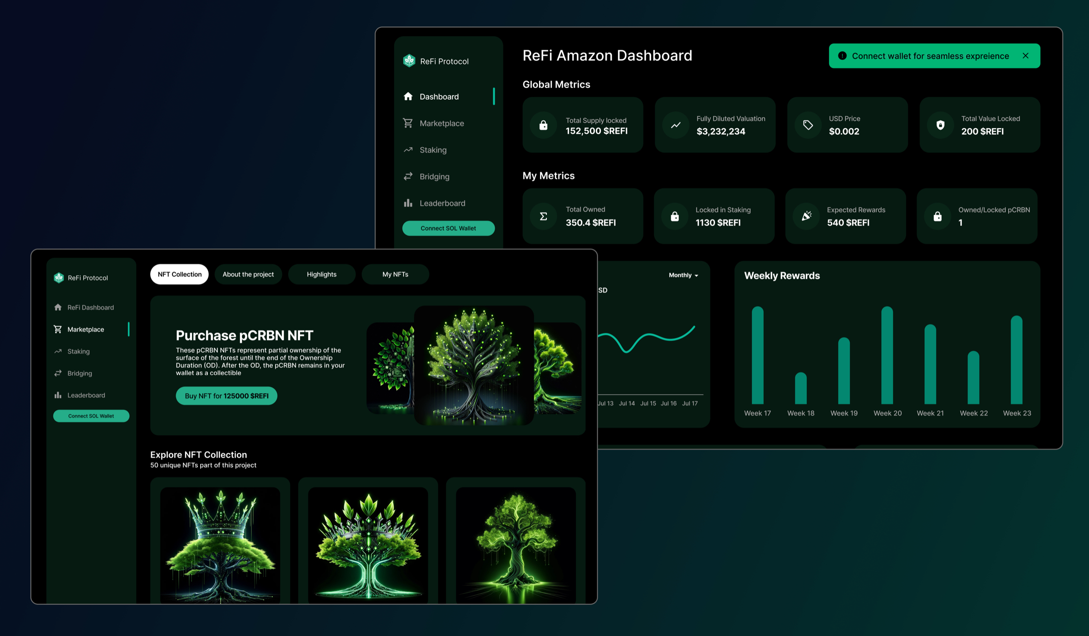Click the info icon in the Connect wallet banner

842,56
